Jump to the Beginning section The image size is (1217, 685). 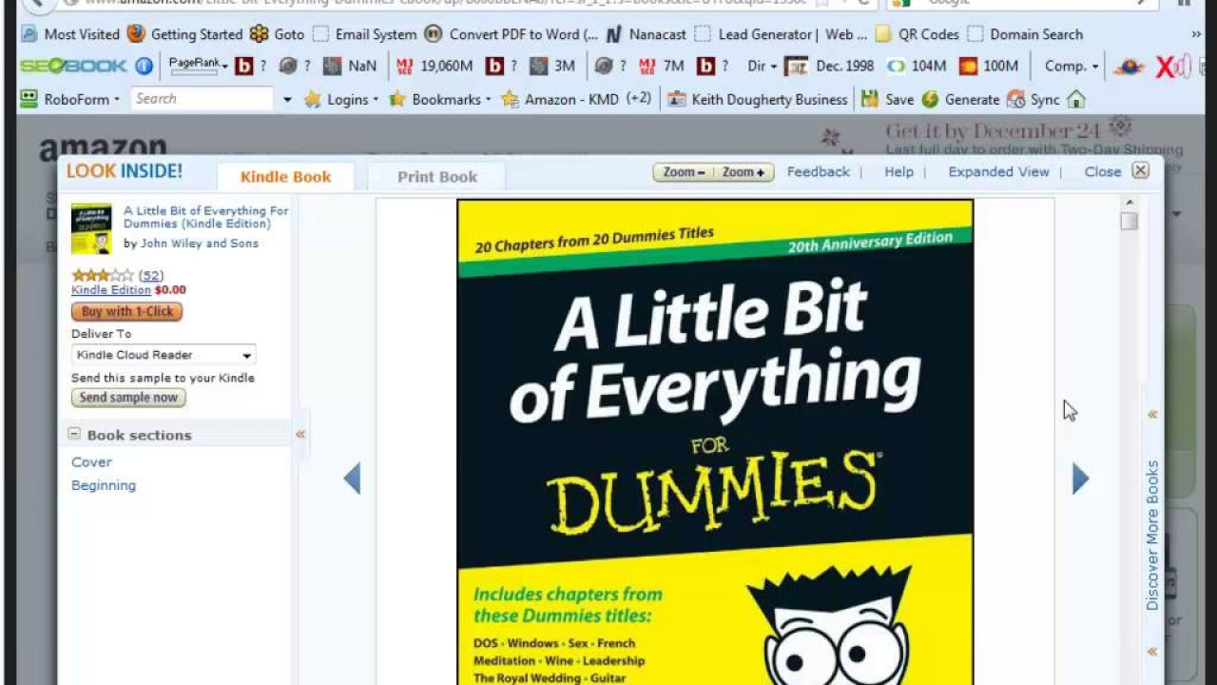click(x=104, y=485)
